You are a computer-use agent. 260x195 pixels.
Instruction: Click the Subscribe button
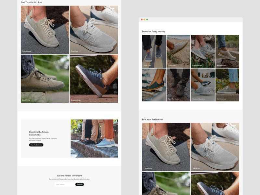(79, 184)
